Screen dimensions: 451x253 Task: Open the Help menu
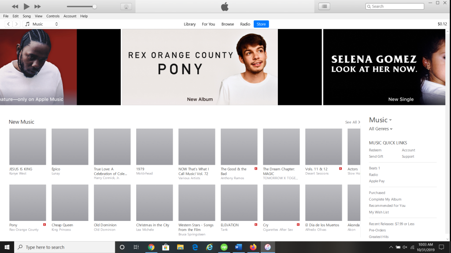(x=84, y=16)
